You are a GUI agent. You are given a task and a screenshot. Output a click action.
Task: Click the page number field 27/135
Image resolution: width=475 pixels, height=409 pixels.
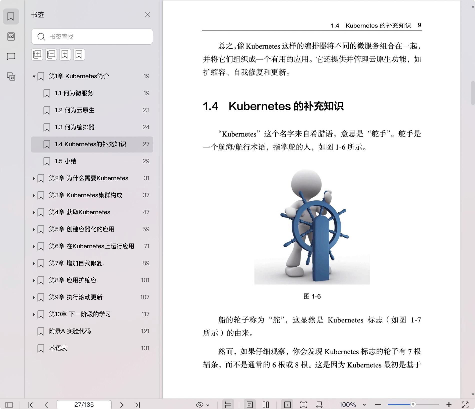(84, 404)
